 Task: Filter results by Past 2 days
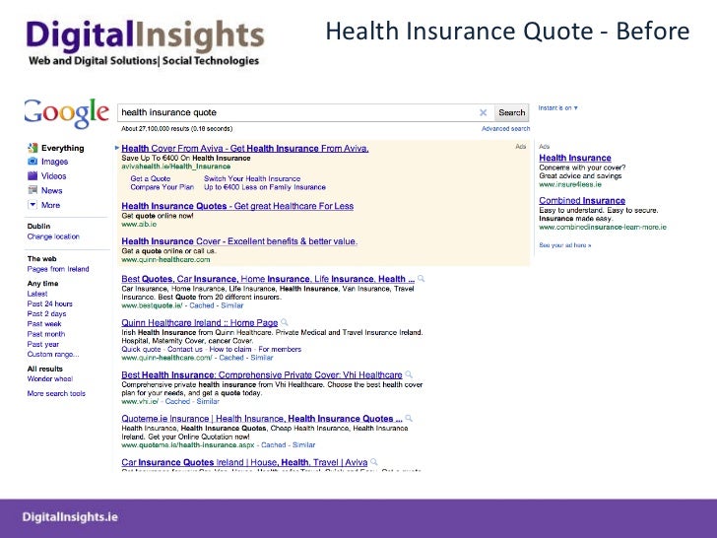click(x=46, y=313)
